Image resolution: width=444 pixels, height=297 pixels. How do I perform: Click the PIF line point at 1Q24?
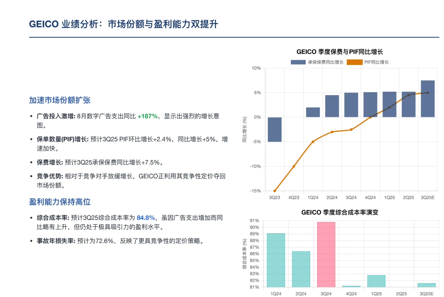(313, 142)
